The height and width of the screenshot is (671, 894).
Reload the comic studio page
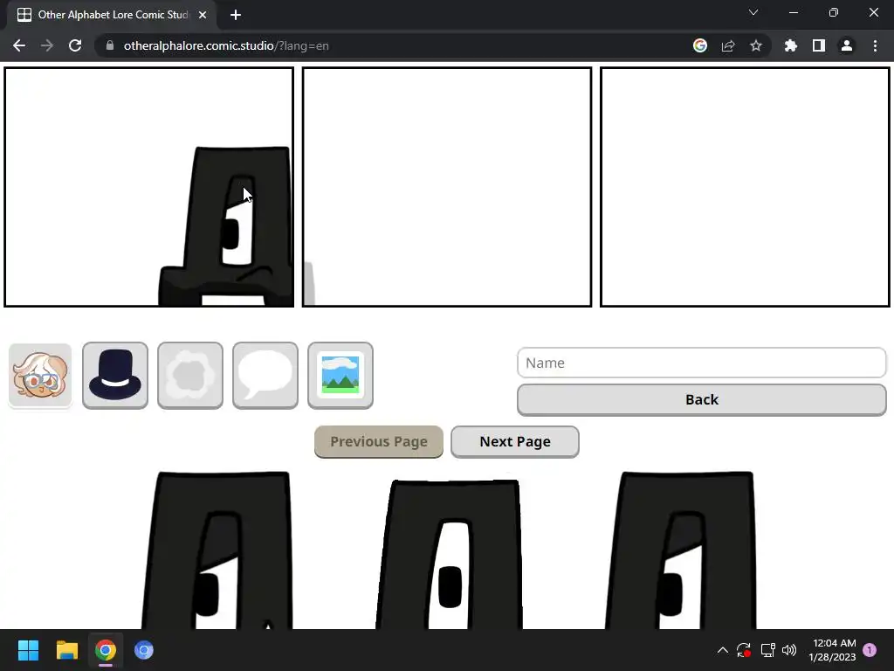click(75, 45)
